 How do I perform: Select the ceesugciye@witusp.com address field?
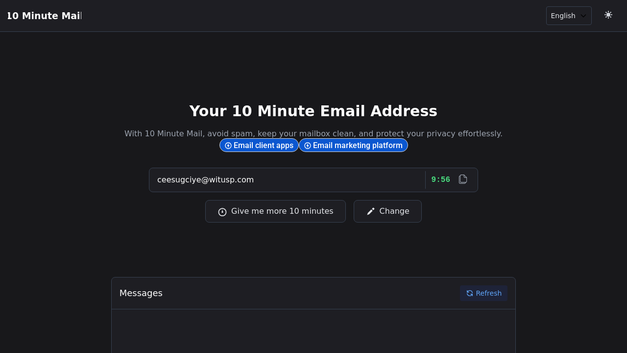pyautogui.click(x=287, y=180)
